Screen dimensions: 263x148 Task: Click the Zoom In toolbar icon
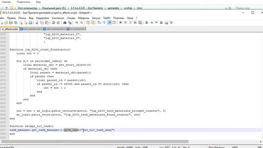click(x=76, y=23)
